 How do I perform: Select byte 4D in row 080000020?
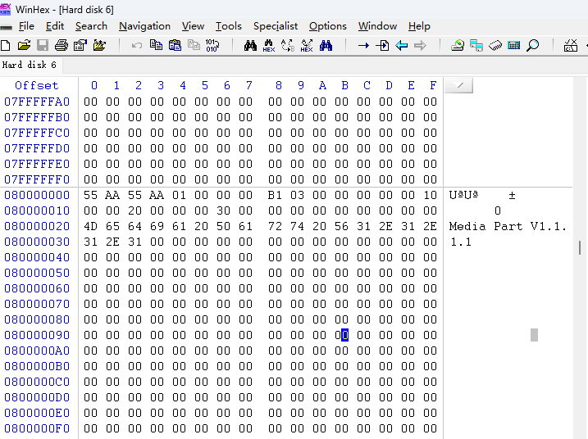(x=90, y=226)
